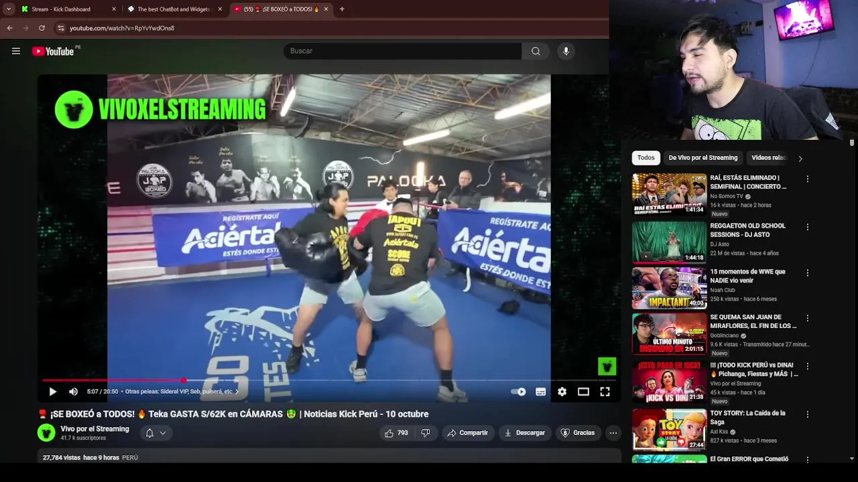This screenshot has width=858, height=482.
Task: Enter fullscreen mode
Action: (605, 392)
